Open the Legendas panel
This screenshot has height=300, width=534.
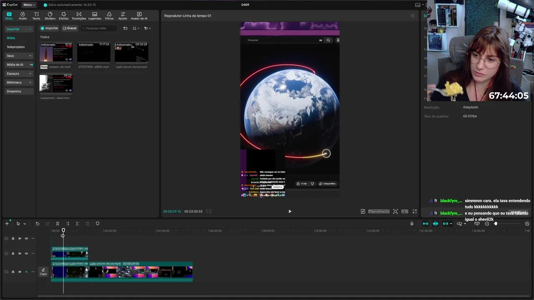pos(95,16)
